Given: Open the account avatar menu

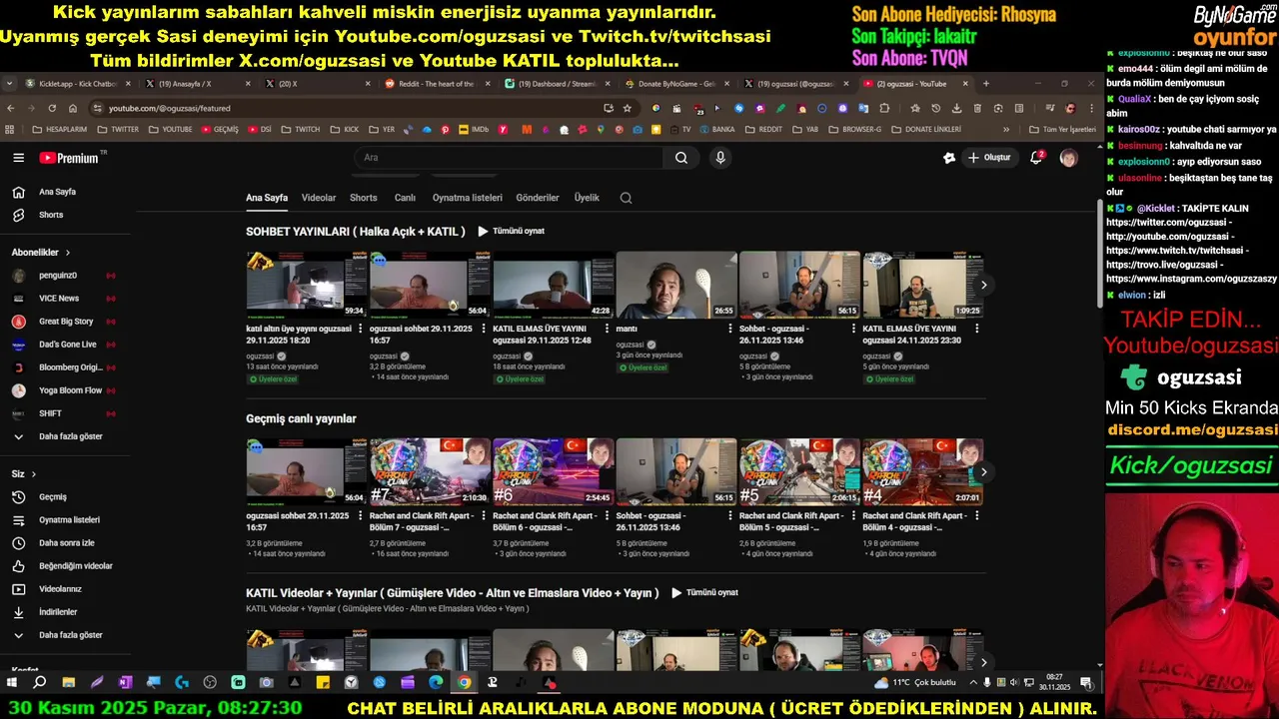Looking at the screenshot, I should 1068,158.
